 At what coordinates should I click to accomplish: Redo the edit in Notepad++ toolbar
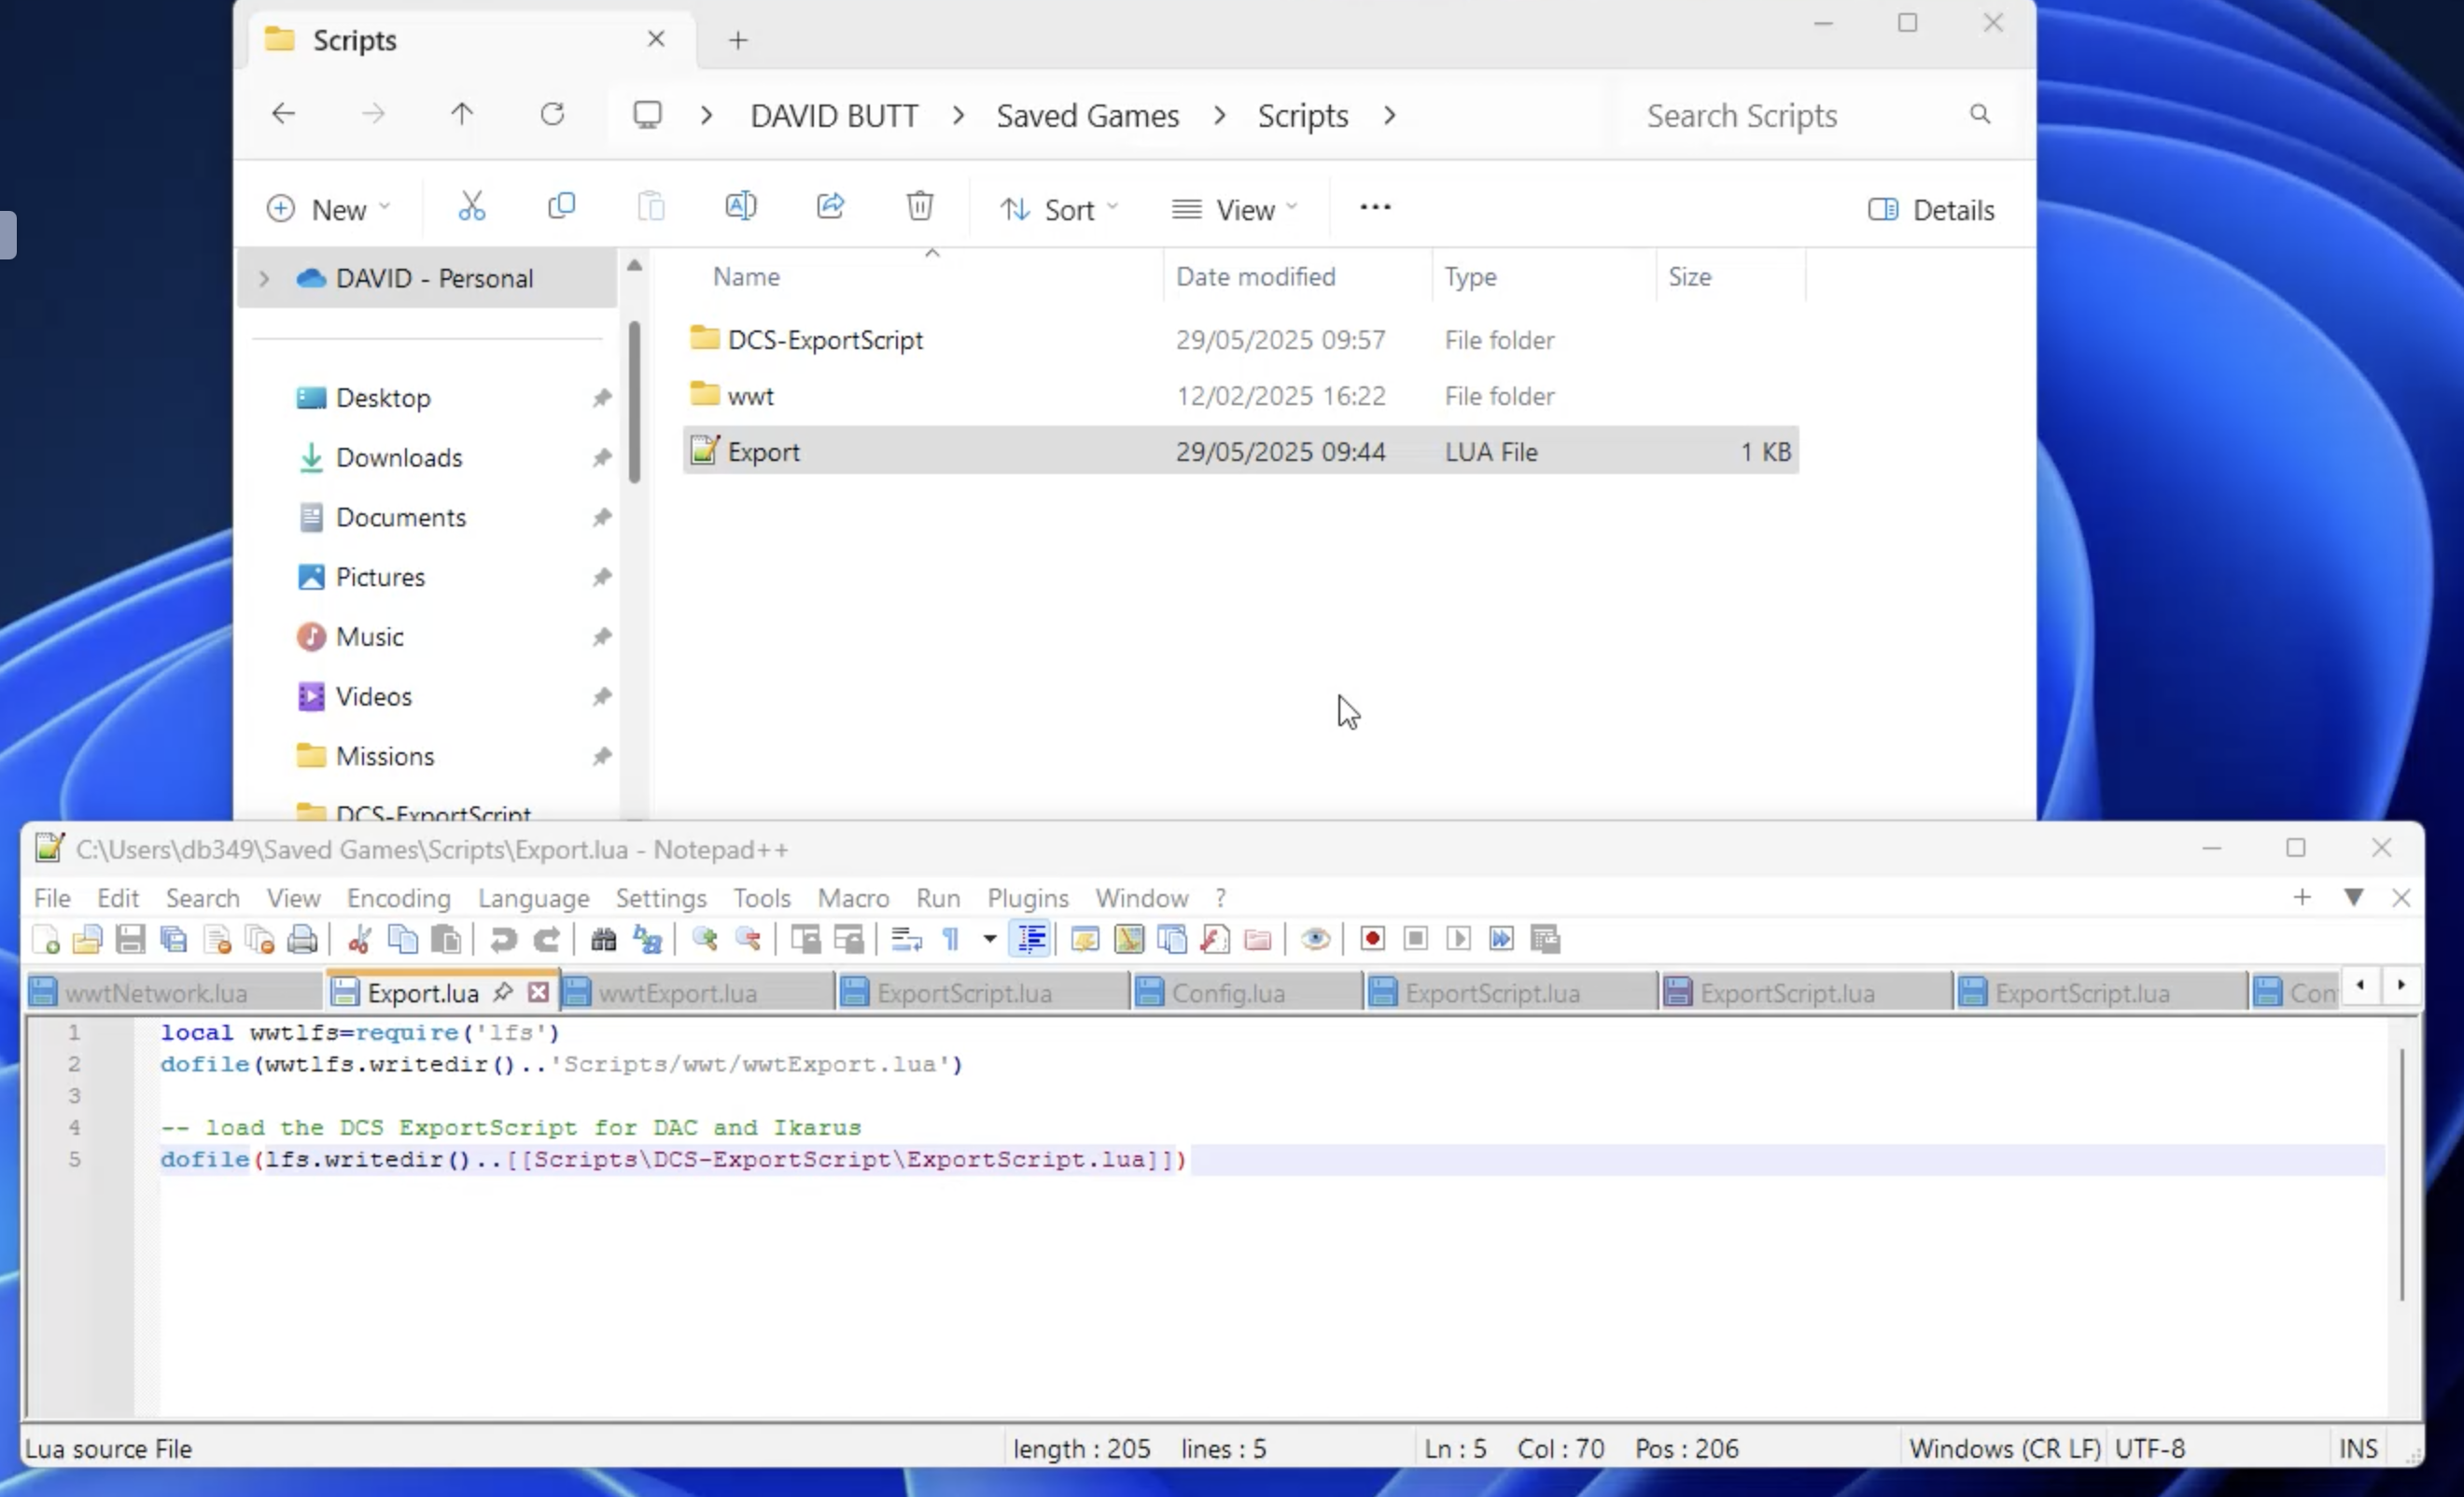pyautogui.click(x=546, y=939)
